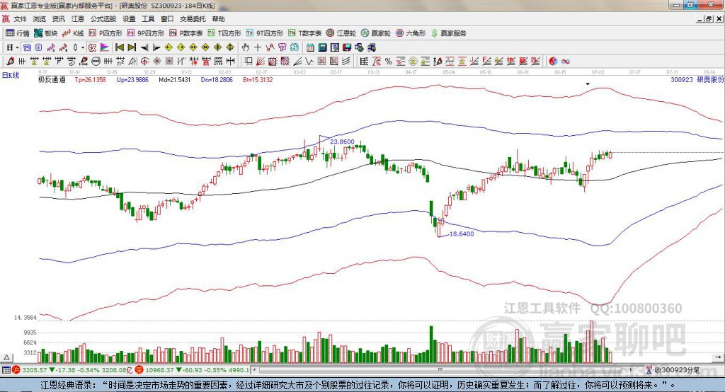Viewport: 725px width, 392px height.
Task: Select the zigzag line tool
Action: [309, 61]
